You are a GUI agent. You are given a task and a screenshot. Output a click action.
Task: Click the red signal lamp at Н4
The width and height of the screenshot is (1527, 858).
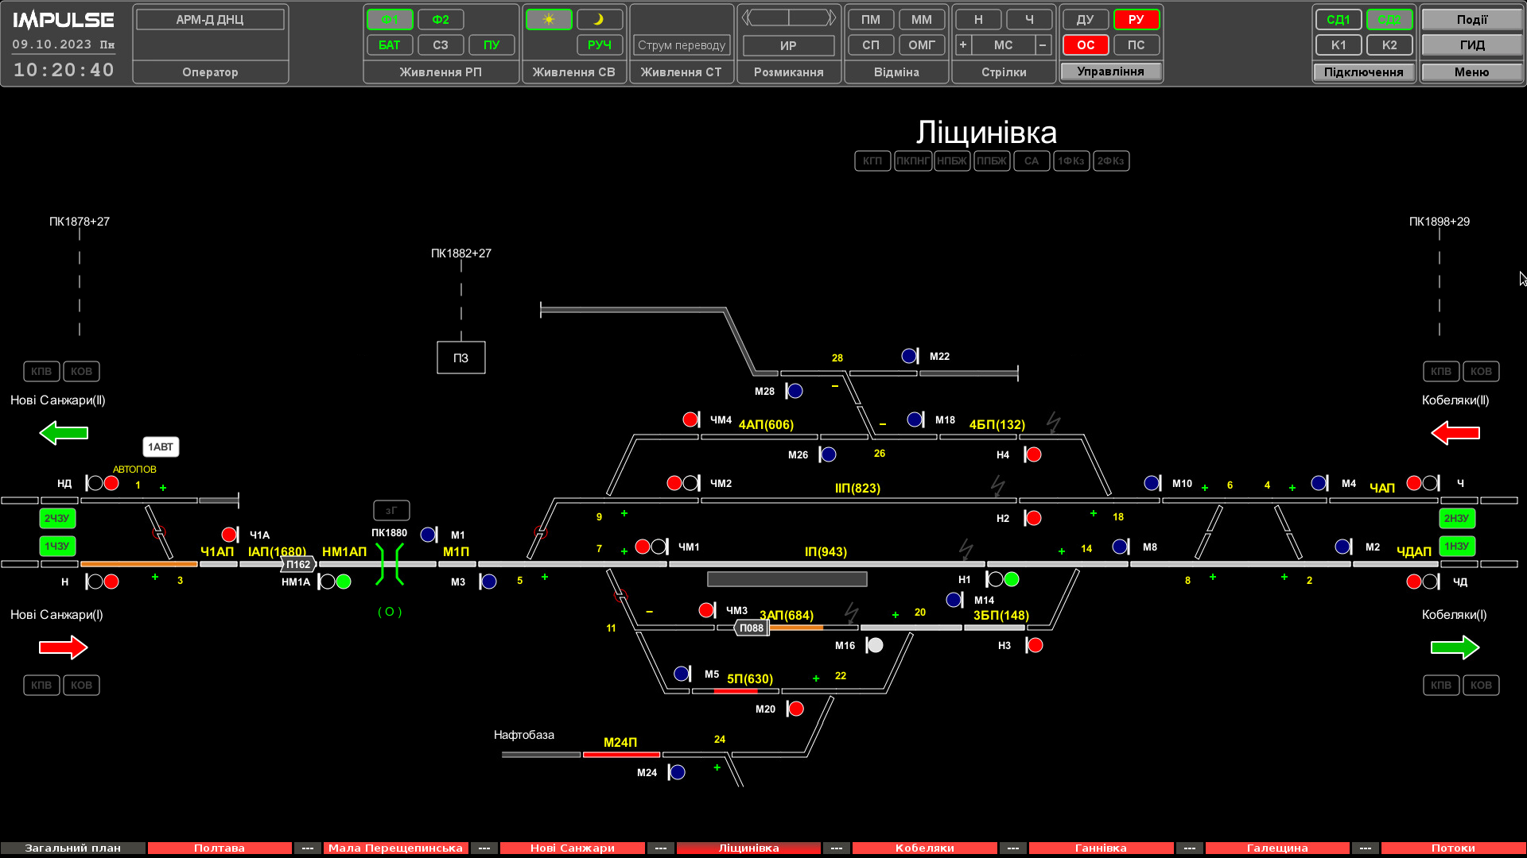(1033, 454)
